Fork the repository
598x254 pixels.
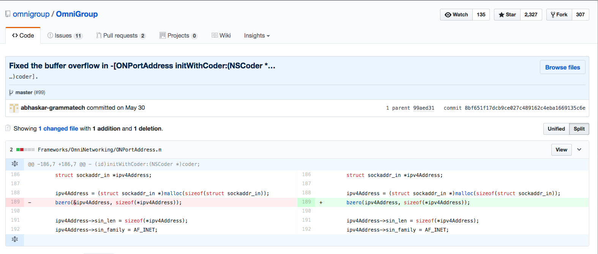click(x=559, y=14)
